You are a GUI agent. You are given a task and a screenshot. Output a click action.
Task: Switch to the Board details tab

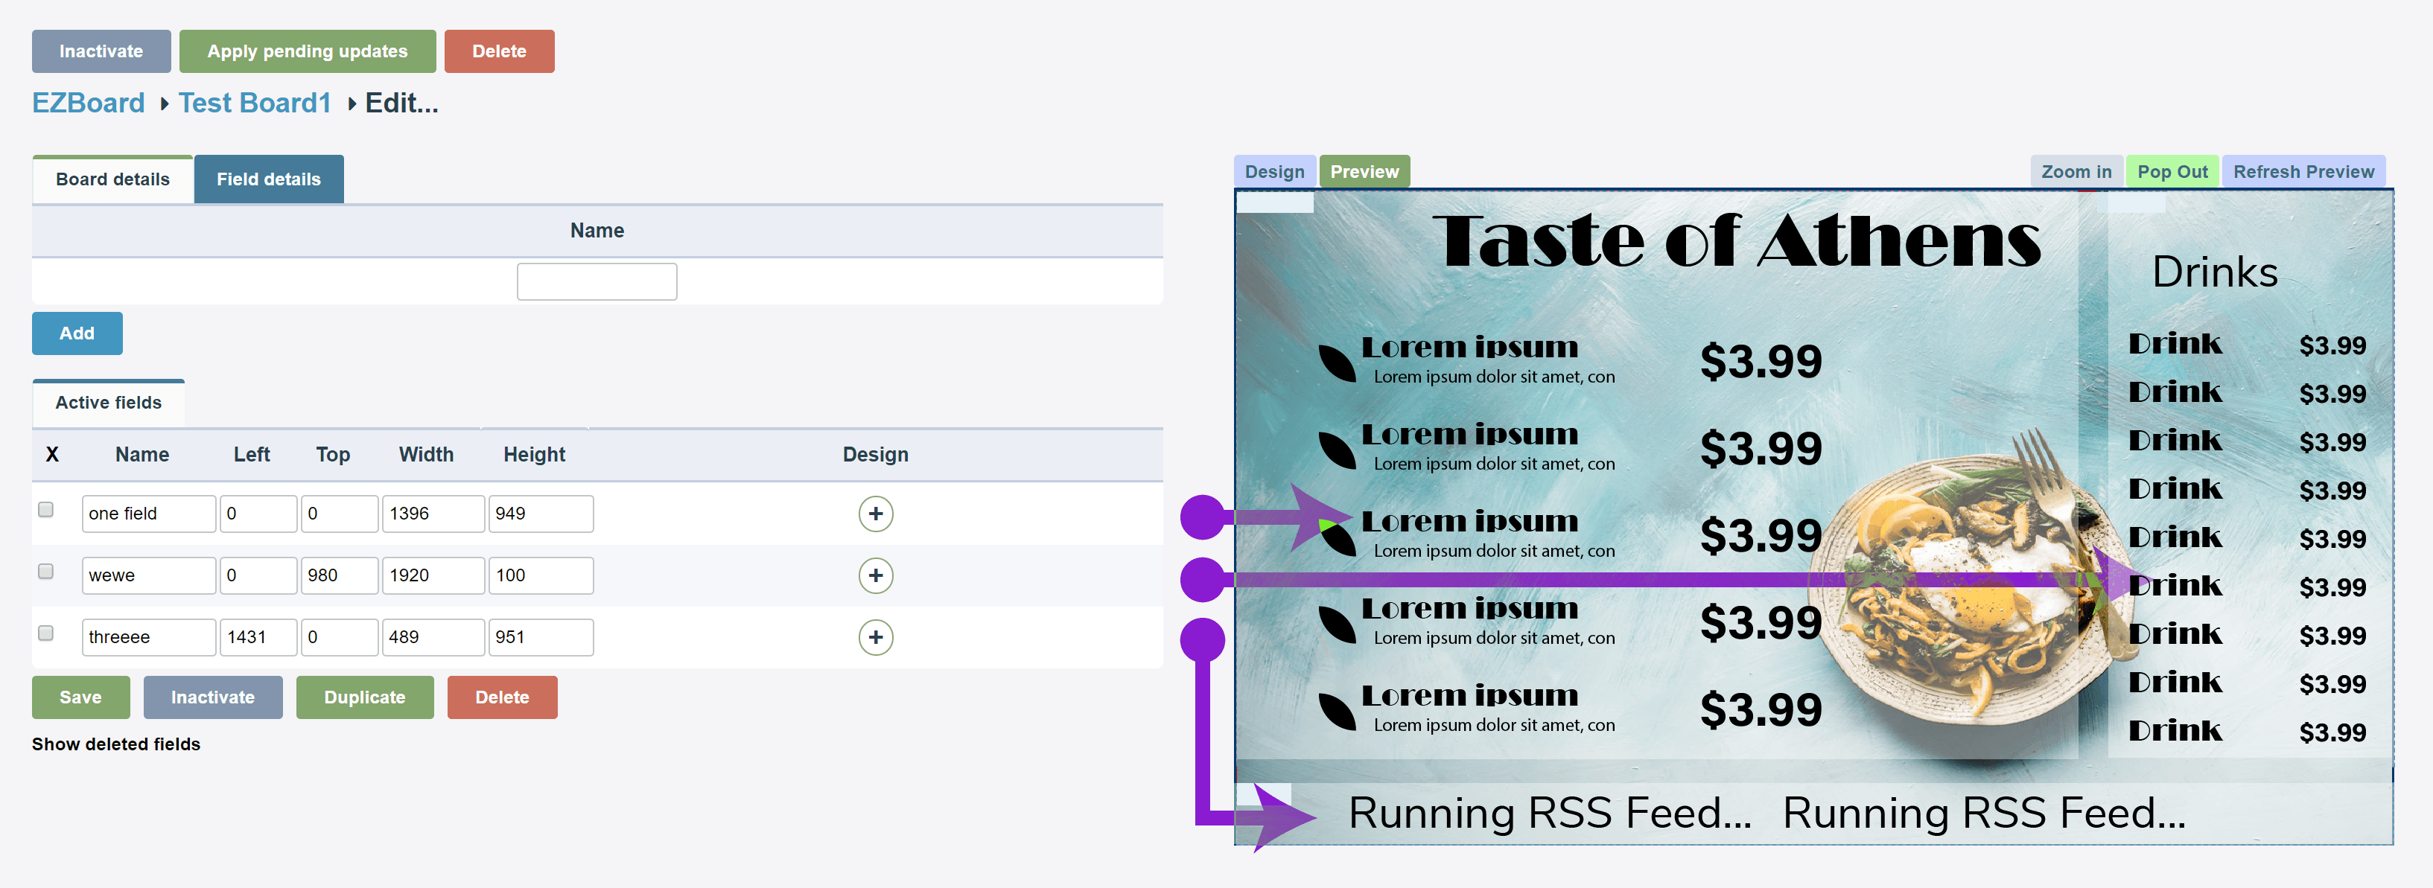112,179
